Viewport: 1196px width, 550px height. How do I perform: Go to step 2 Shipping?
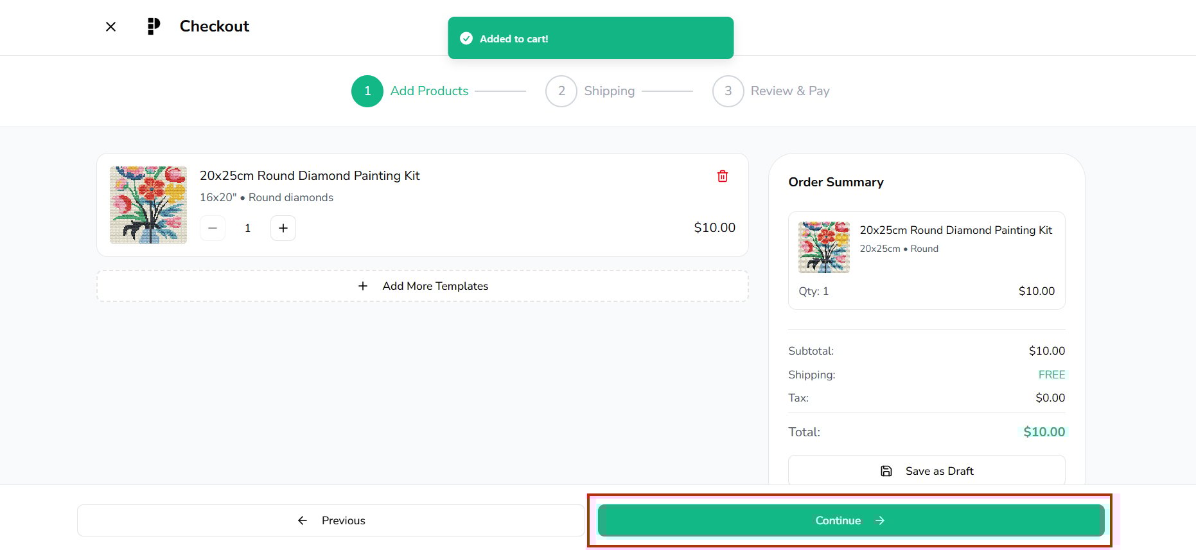coord(561,91)
